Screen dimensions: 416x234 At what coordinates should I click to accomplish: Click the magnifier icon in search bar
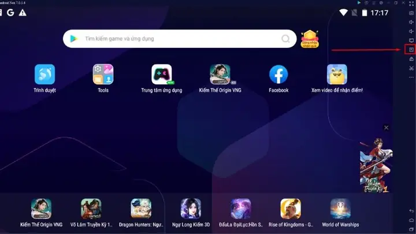pyautogui.click(x=285, y=39)
